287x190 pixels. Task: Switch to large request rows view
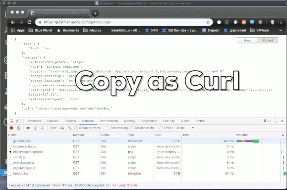coord(62,128)
